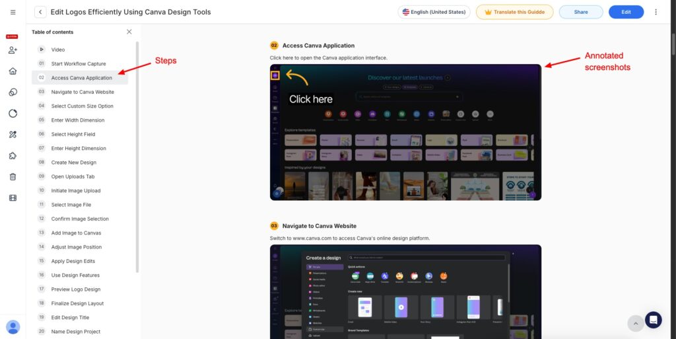
Task: Click the invite user icon in sidebar
Action: tap(13, 50)
